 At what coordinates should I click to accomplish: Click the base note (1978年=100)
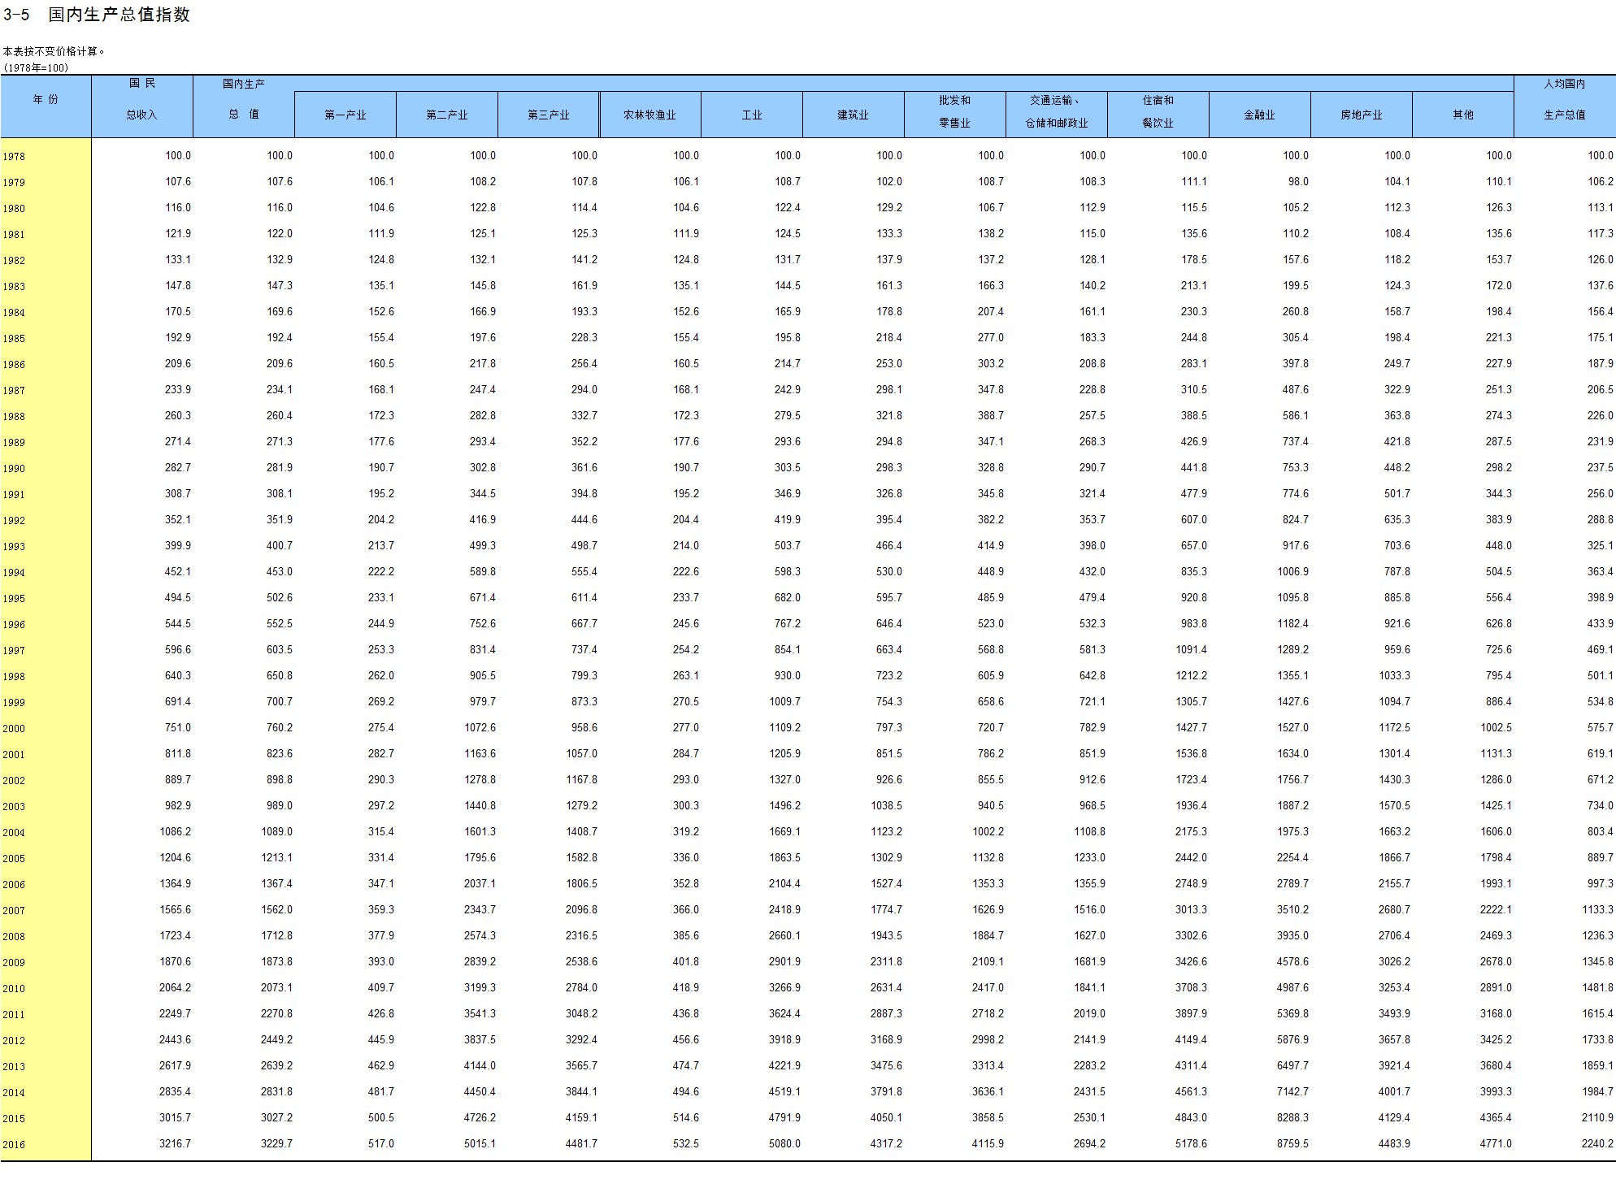(x=36, y=67)
